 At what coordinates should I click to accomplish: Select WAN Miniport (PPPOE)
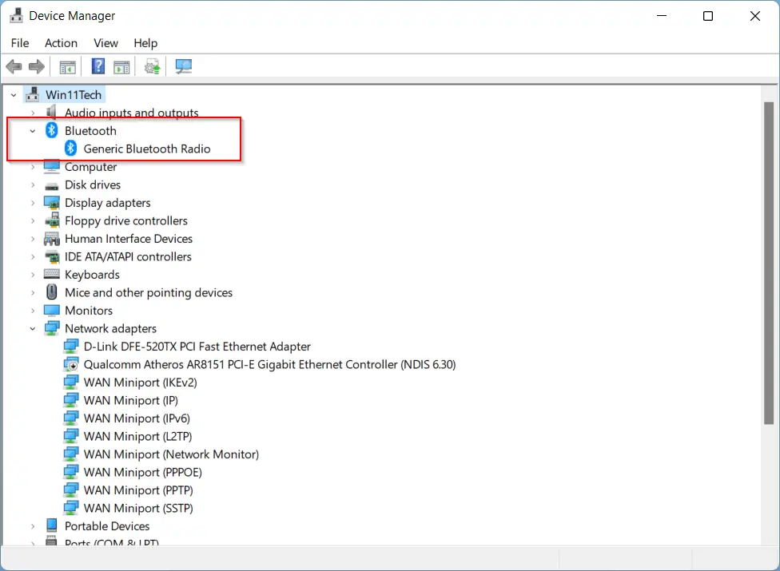143,472
